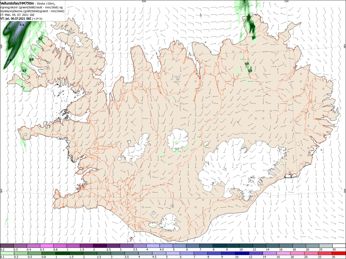This screenshot has height=259, width=346.
Task: Click the 'rigning/skúrir' legend description line
Action: (32, 7)
